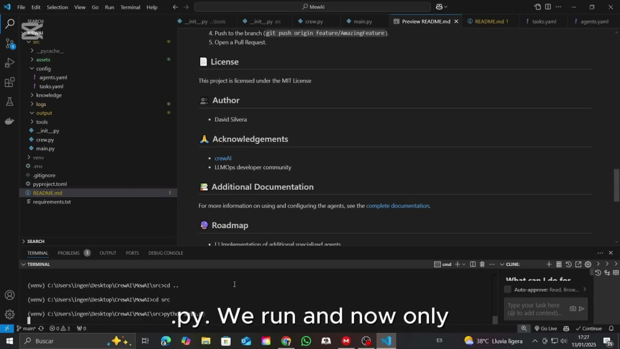Open the Manage gear in activity bar

coord(10,314)
